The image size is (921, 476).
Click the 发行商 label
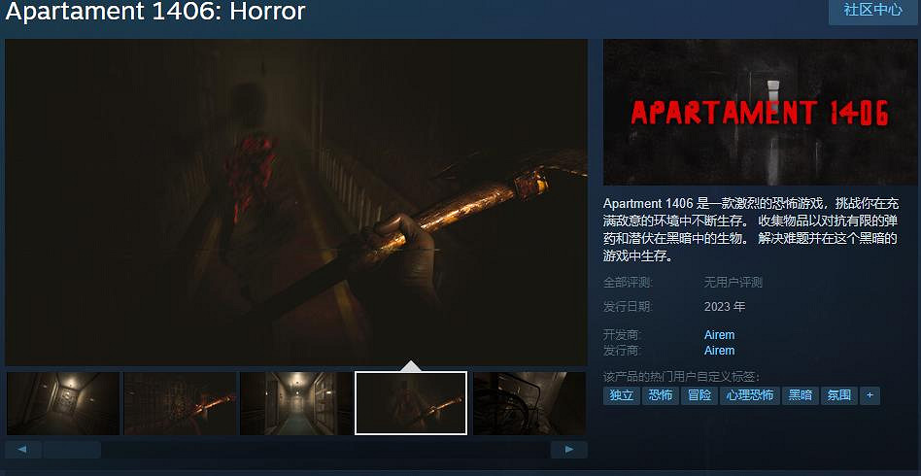(x=623, y=351)
